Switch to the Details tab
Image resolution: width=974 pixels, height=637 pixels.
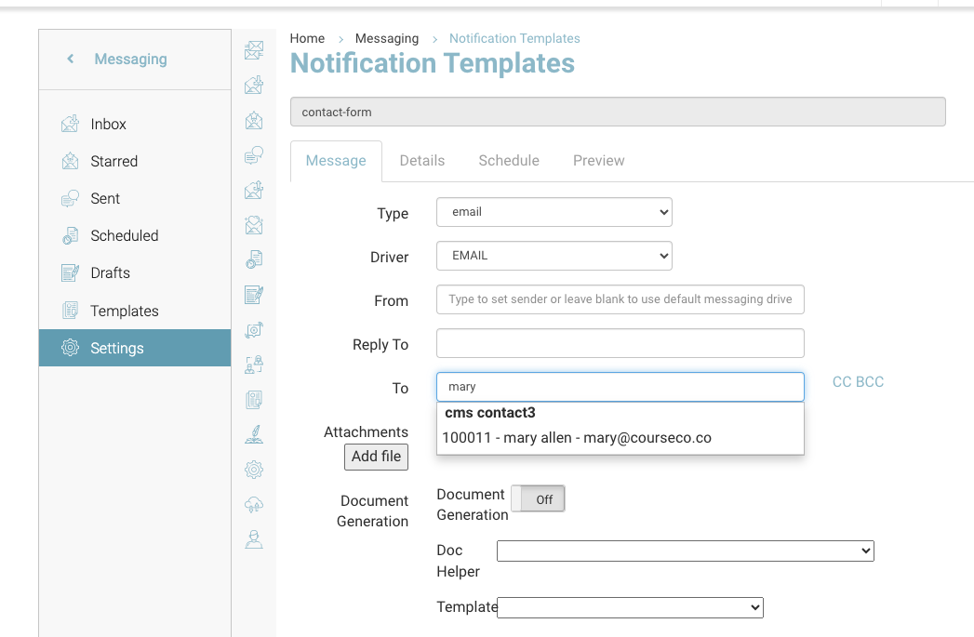422,161
